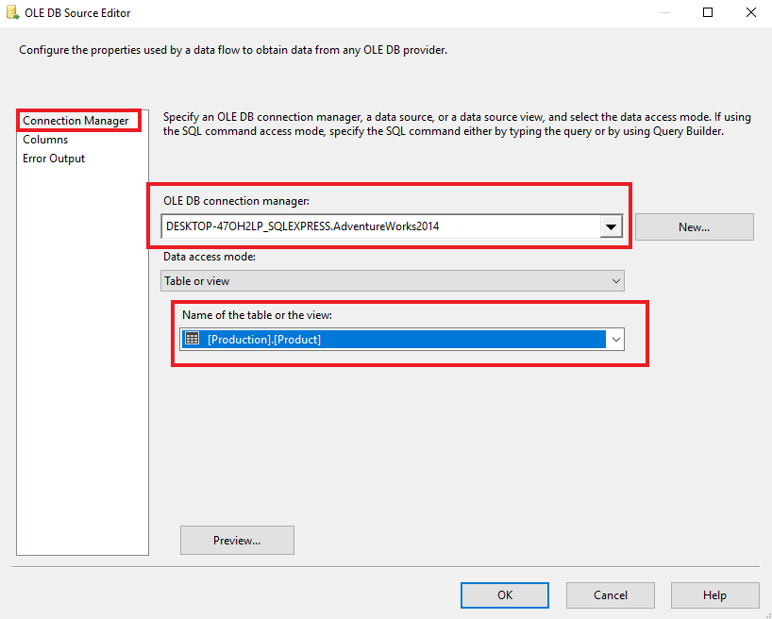Expand the table or view name dropdown chevron
Viewport: 772px width, 619px height.
click(x=615, y=340)
